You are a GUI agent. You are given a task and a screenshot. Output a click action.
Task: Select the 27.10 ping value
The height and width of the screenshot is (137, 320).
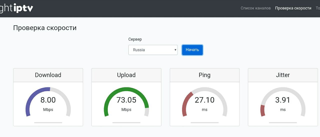(204, 100)
